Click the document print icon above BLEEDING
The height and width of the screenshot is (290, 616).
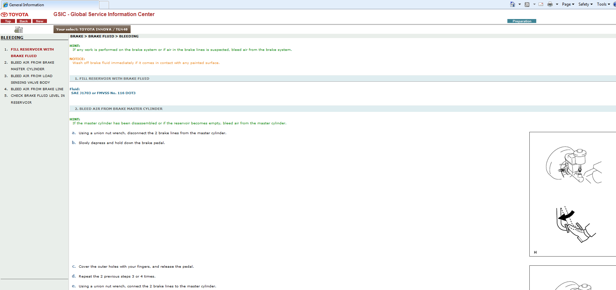point(19,30)
